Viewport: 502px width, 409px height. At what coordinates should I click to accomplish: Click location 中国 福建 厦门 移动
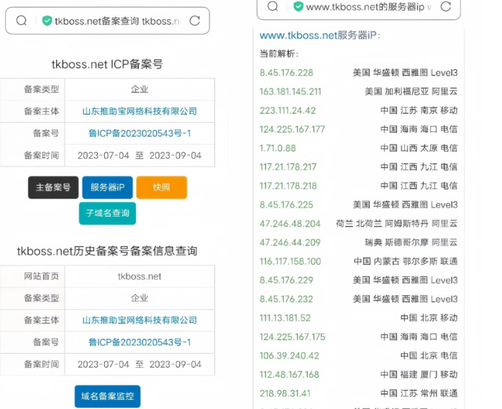(419, 375)
